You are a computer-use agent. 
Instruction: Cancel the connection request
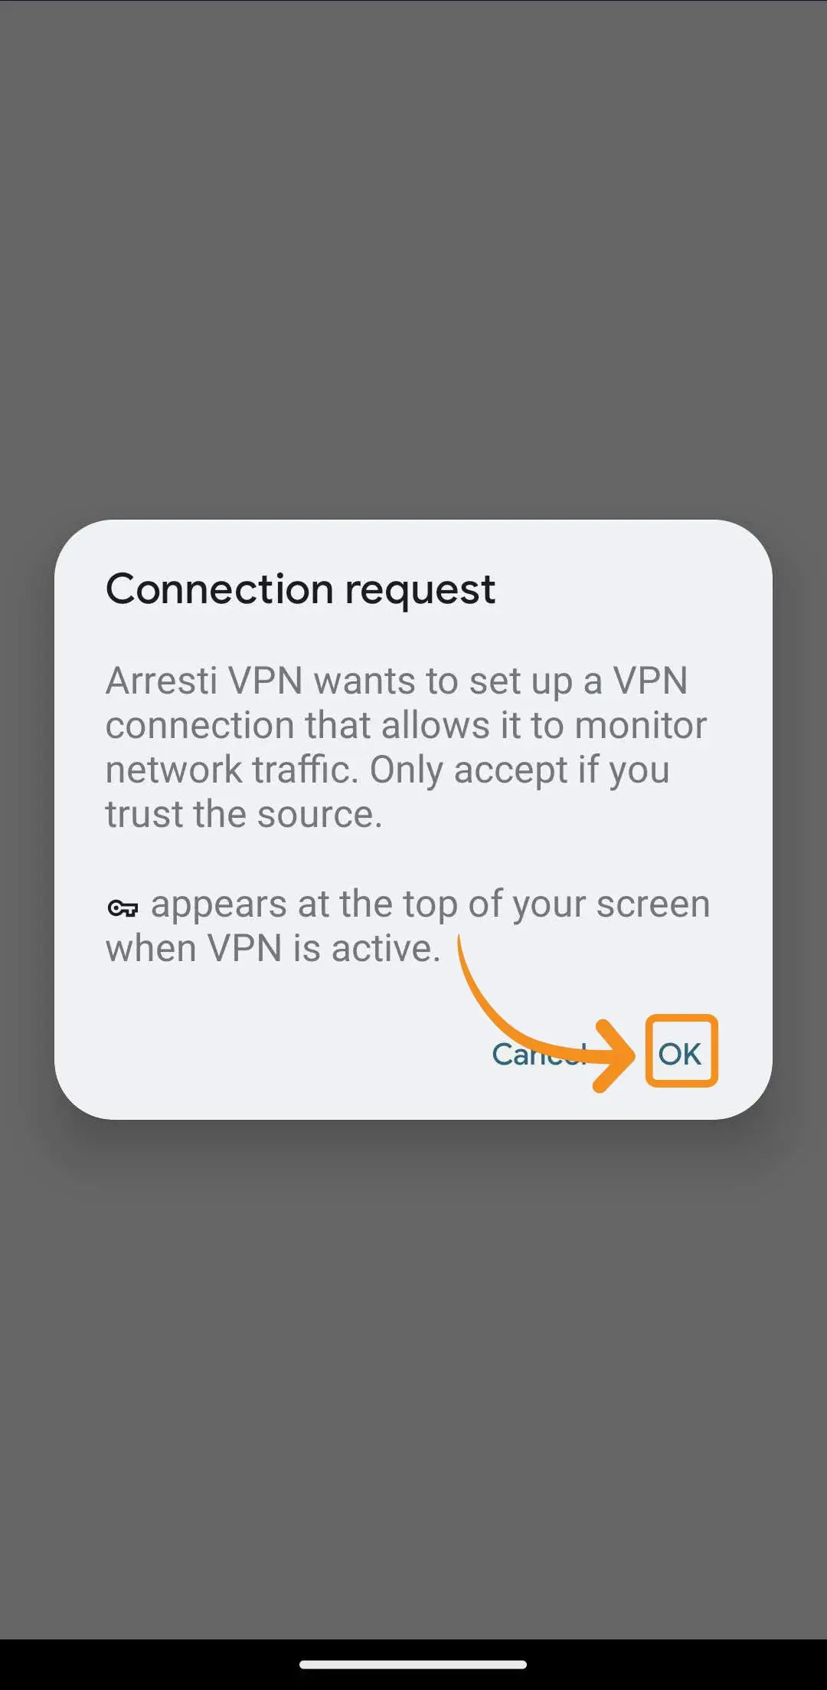(540, 1054)
